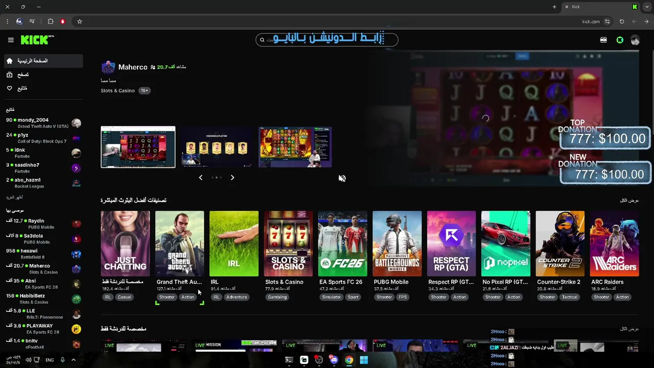Open ARC Raiders category card
The height and width of the screenshot is (368, 654).
[x=614, y=244]
